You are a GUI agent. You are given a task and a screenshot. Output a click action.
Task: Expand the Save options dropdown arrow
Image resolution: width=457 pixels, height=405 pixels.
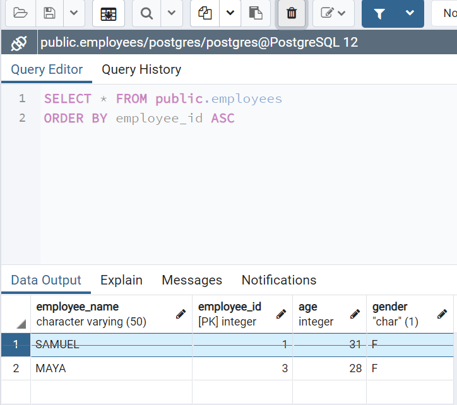[x=74, y=13]
